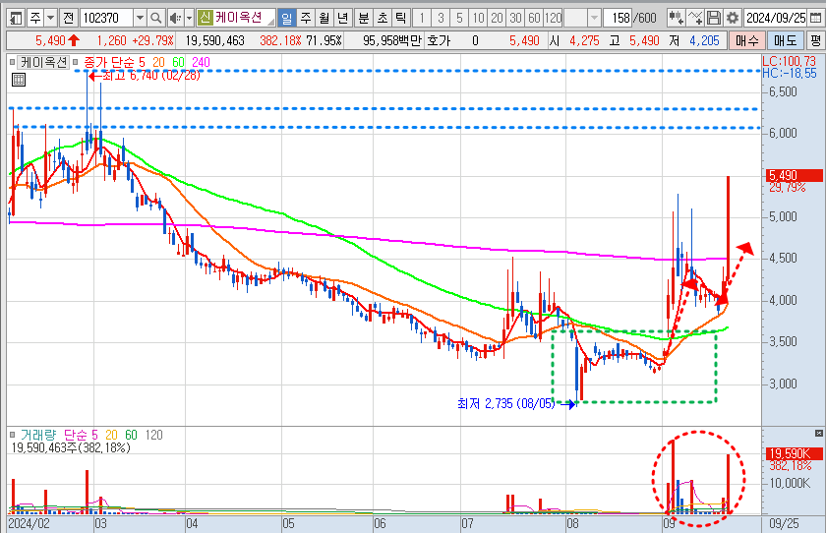Image resolution: width=826 pixels, height=533 pixels.
Task: Click the 최저 2,735 (08/05) label
Action: pos(506,404)
